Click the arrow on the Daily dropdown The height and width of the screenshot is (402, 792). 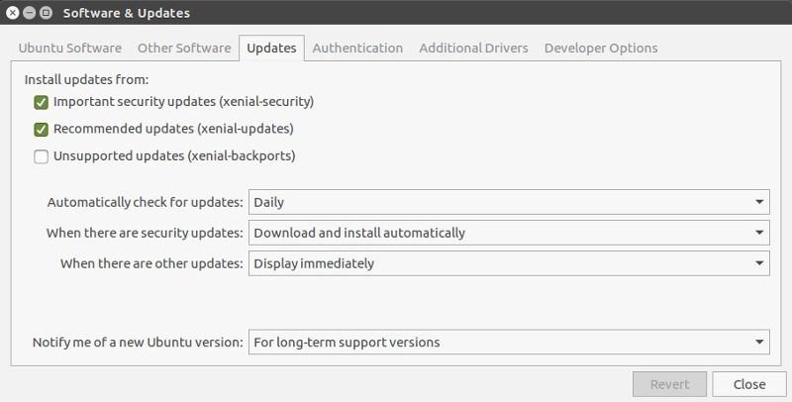tap(758, 202)
